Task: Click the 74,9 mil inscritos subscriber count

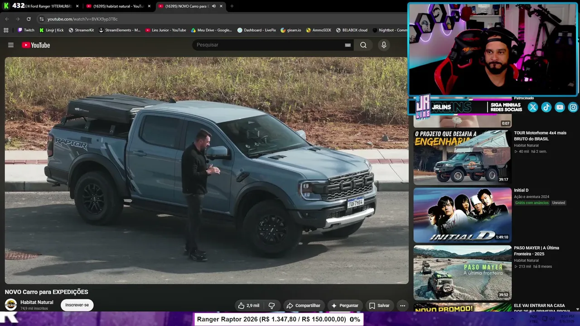Action: coord(34,308)
